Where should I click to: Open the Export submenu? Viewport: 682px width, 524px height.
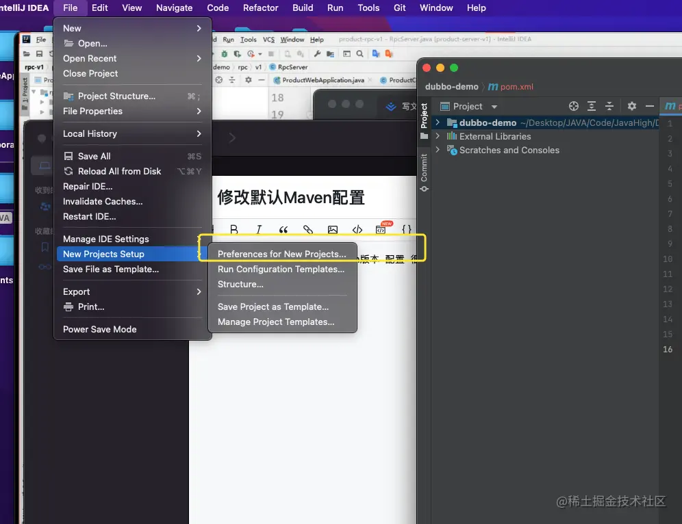131,291
